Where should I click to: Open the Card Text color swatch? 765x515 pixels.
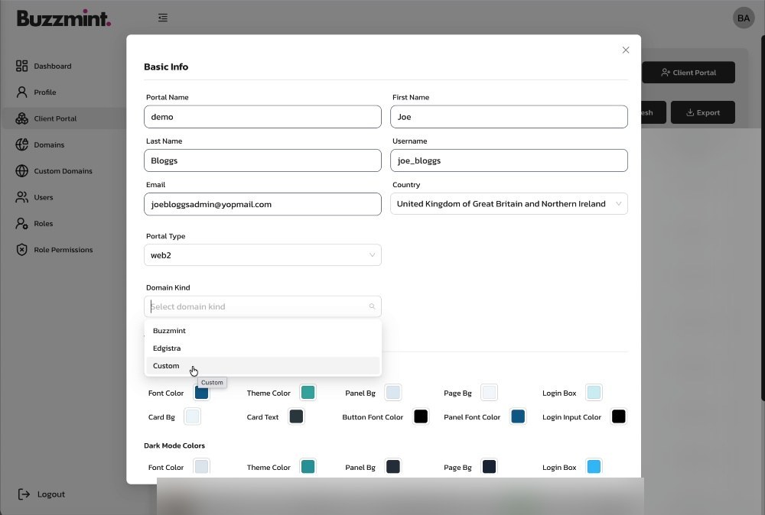[x=296, y=416]
